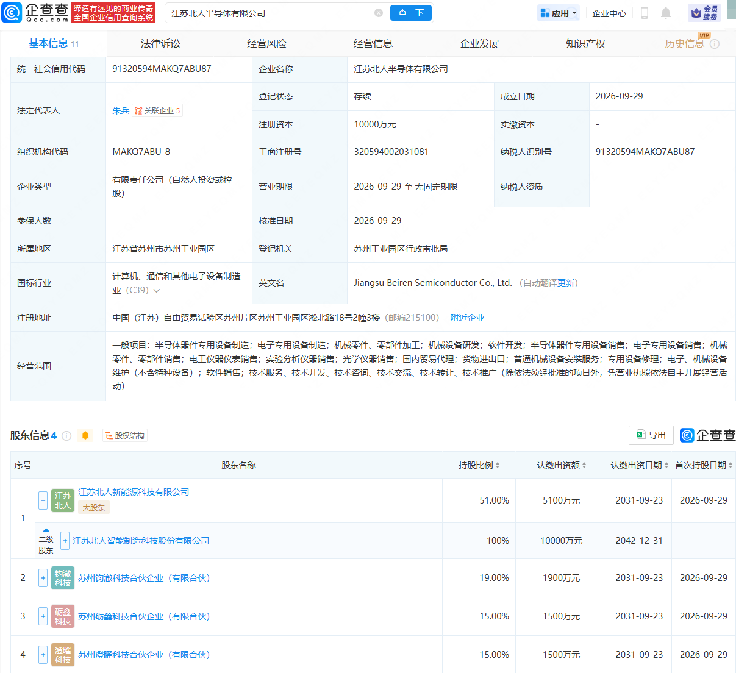
Task: Open the 历史信息 VIP tab
Action: (684, 44)
